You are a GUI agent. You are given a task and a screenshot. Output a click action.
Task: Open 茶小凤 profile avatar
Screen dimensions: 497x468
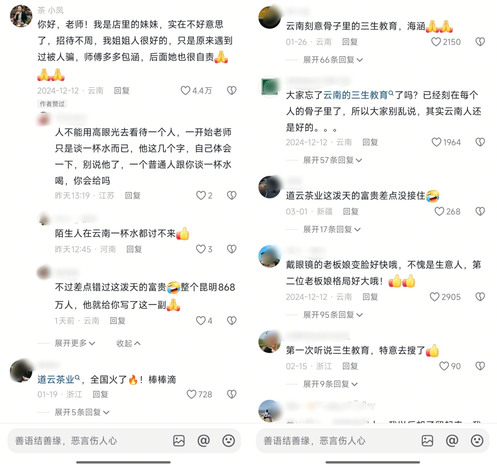coord(21,16)
